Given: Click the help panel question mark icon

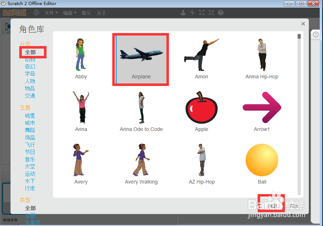Looking at the screenshot, I should coord(316,34).
